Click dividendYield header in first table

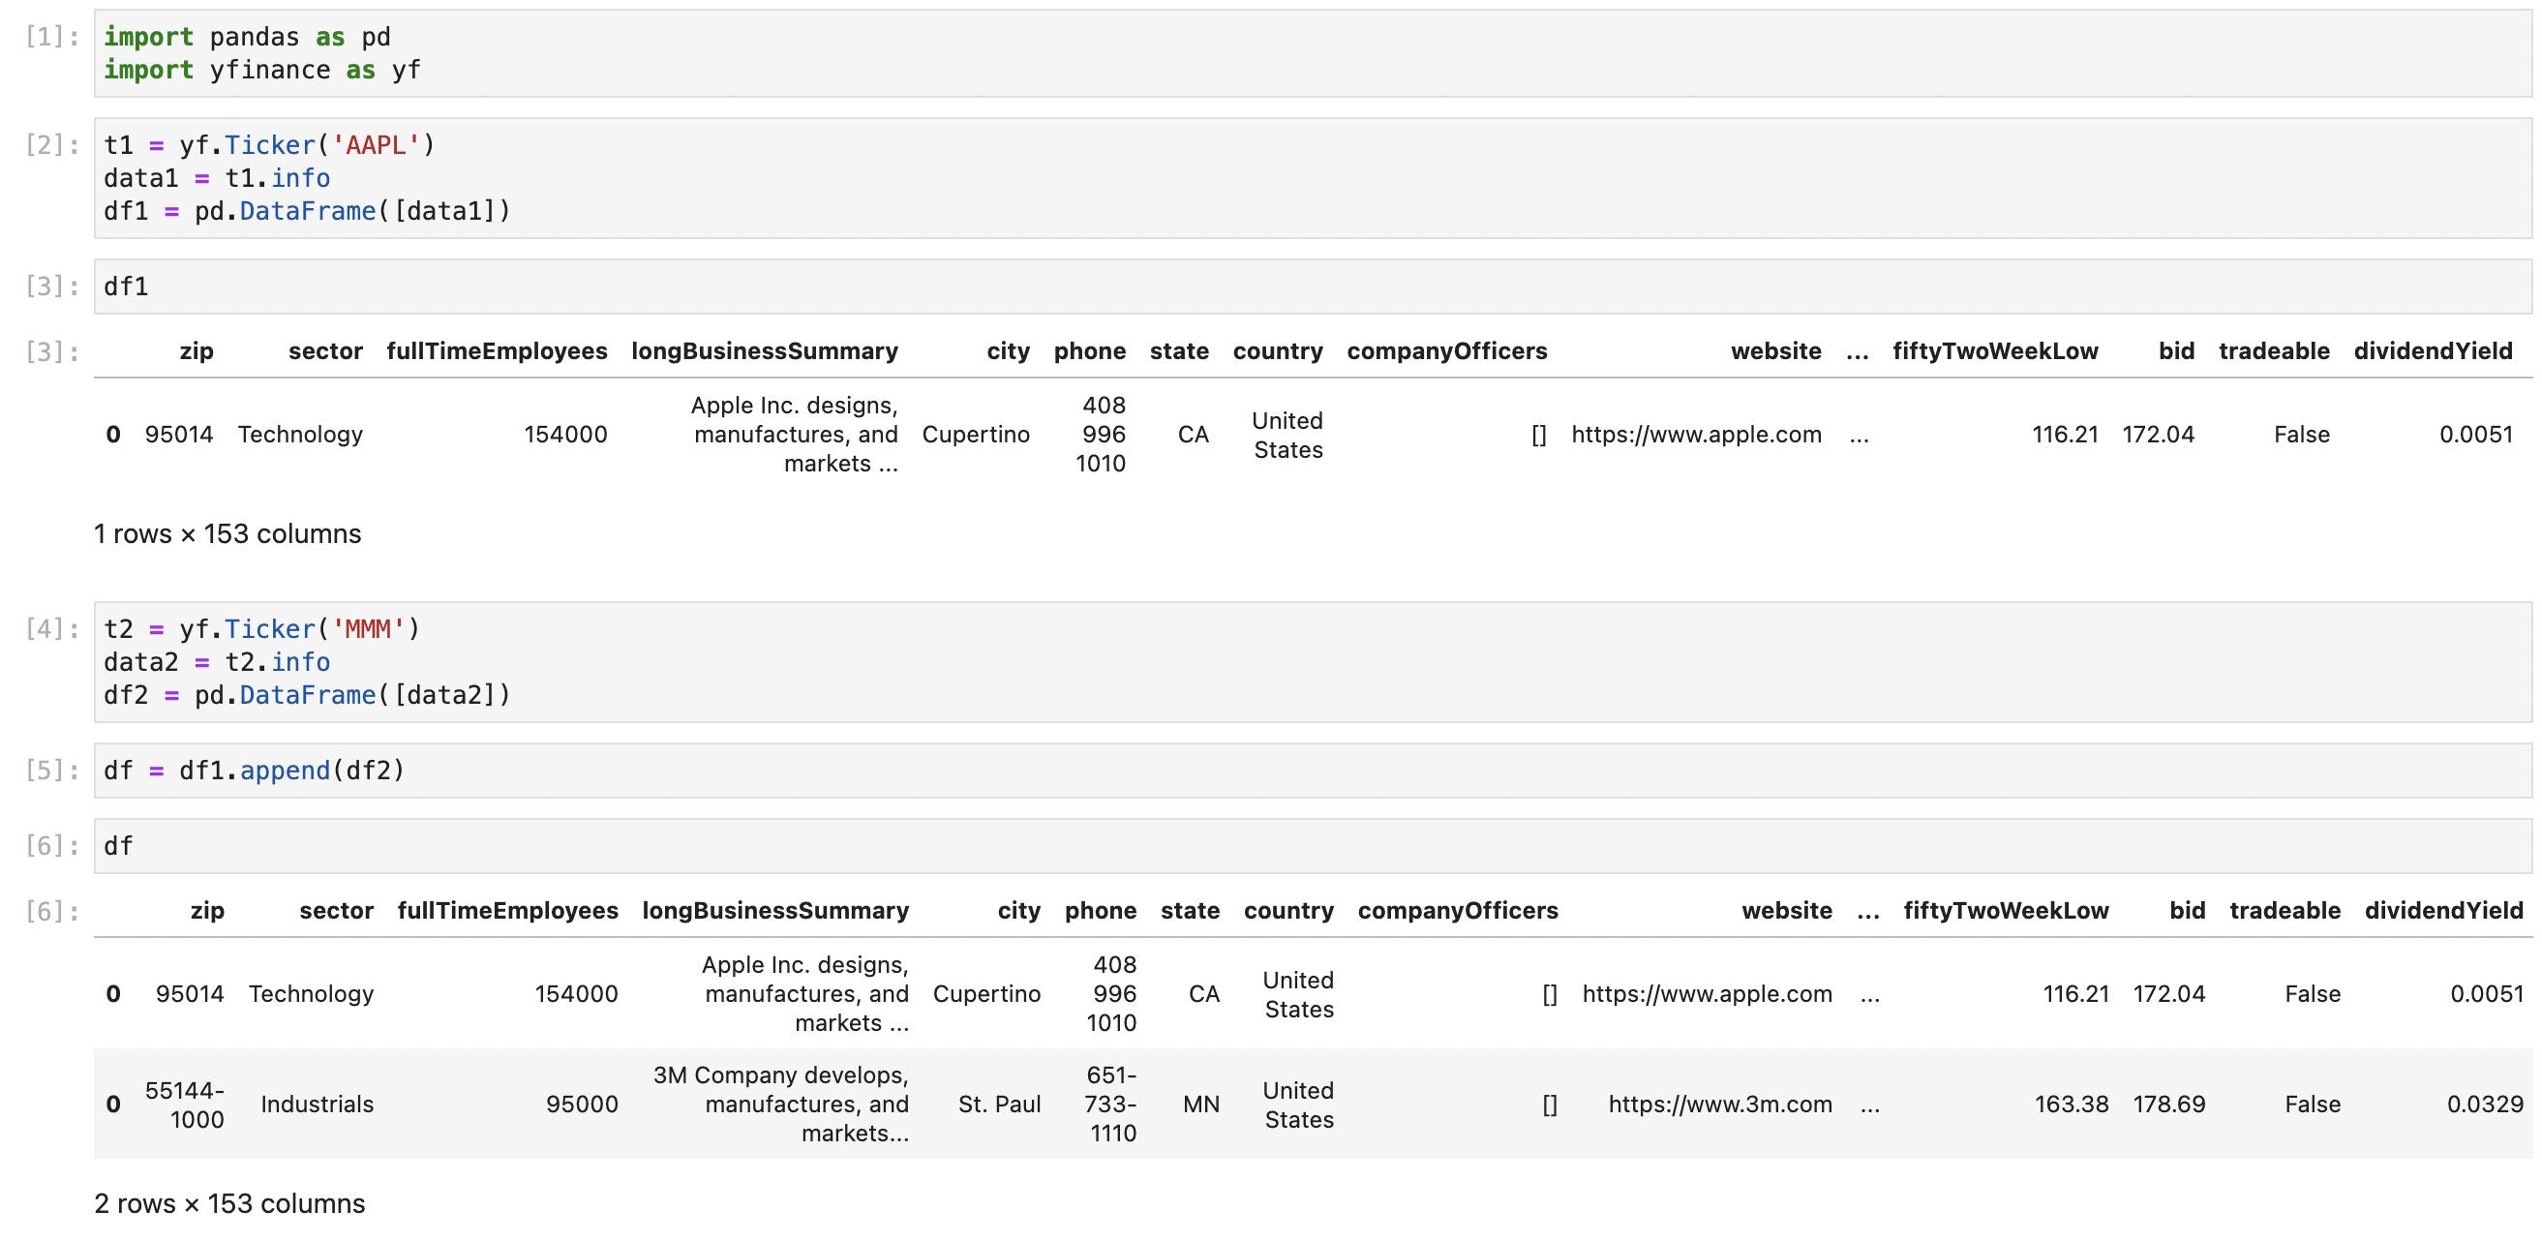pos(2434,351)
